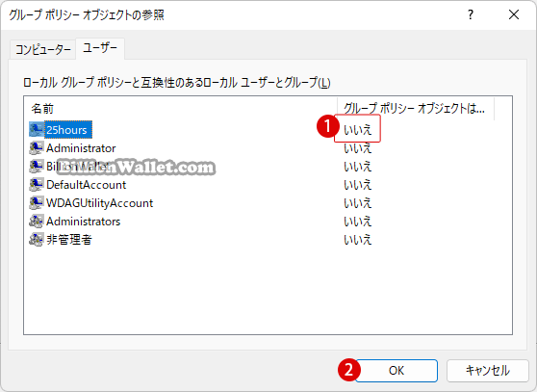Select the ユーザー tab
The height and width of the screenshot is (392, 537).
coord(100,48)
